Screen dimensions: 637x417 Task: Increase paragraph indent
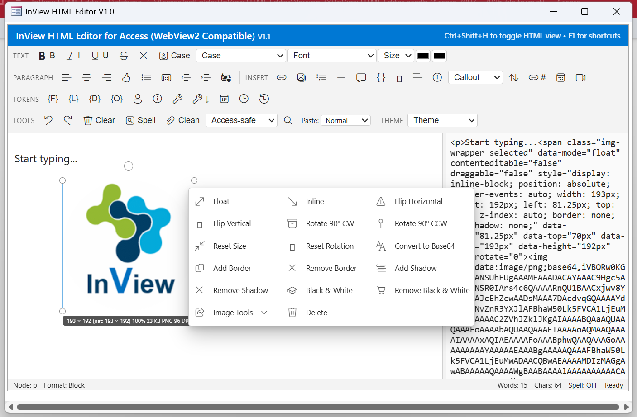pos(206,77)
